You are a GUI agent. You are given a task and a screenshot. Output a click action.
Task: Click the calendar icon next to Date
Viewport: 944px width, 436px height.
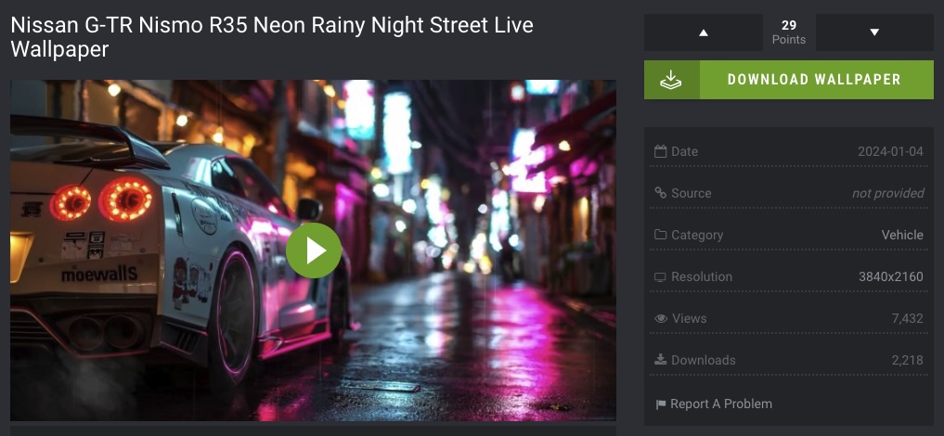click(661, 151)
